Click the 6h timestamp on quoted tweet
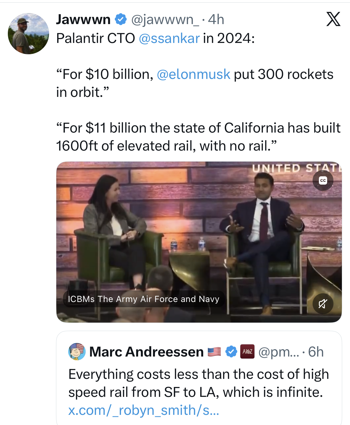The image size is (350, 425). point(316,352)
